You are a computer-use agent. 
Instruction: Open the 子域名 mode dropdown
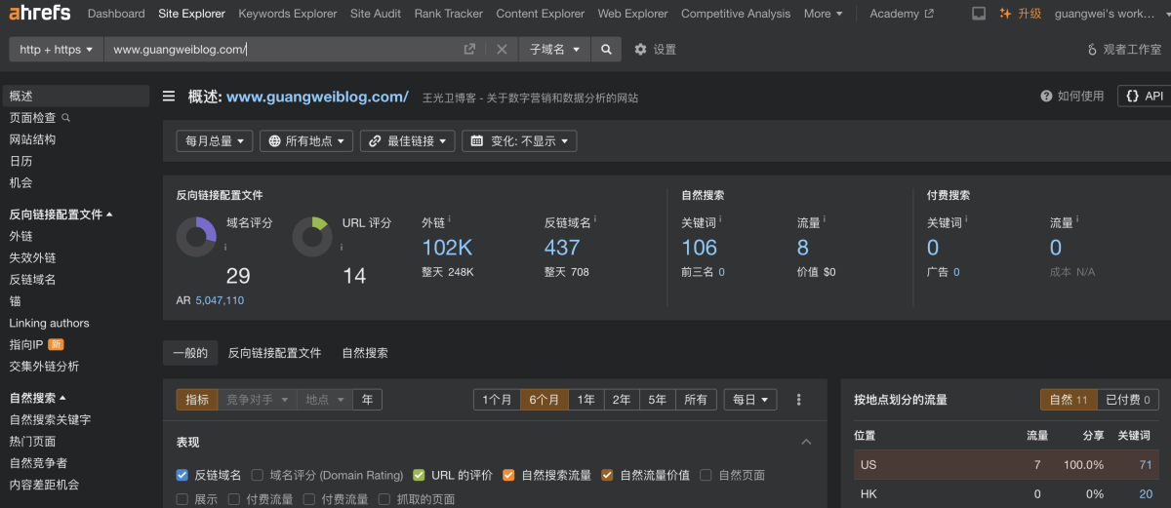pyautogui.click(x=553, y=49)
